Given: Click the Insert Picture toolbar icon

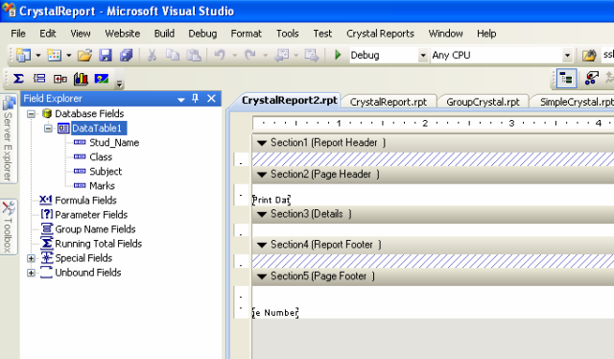Looking at the screenshot, I should coord(102,79).
